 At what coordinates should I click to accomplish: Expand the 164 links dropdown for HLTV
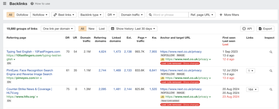[252, 89]
